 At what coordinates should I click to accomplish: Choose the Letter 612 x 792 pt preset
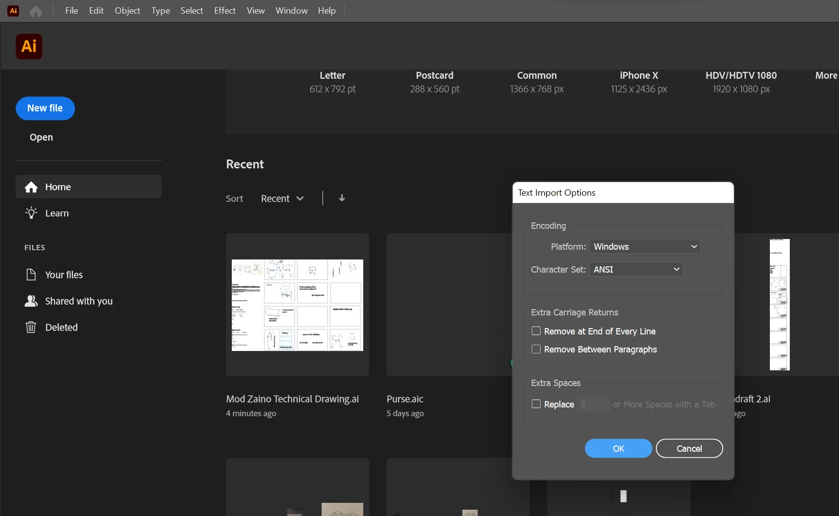tap(333, 82)
